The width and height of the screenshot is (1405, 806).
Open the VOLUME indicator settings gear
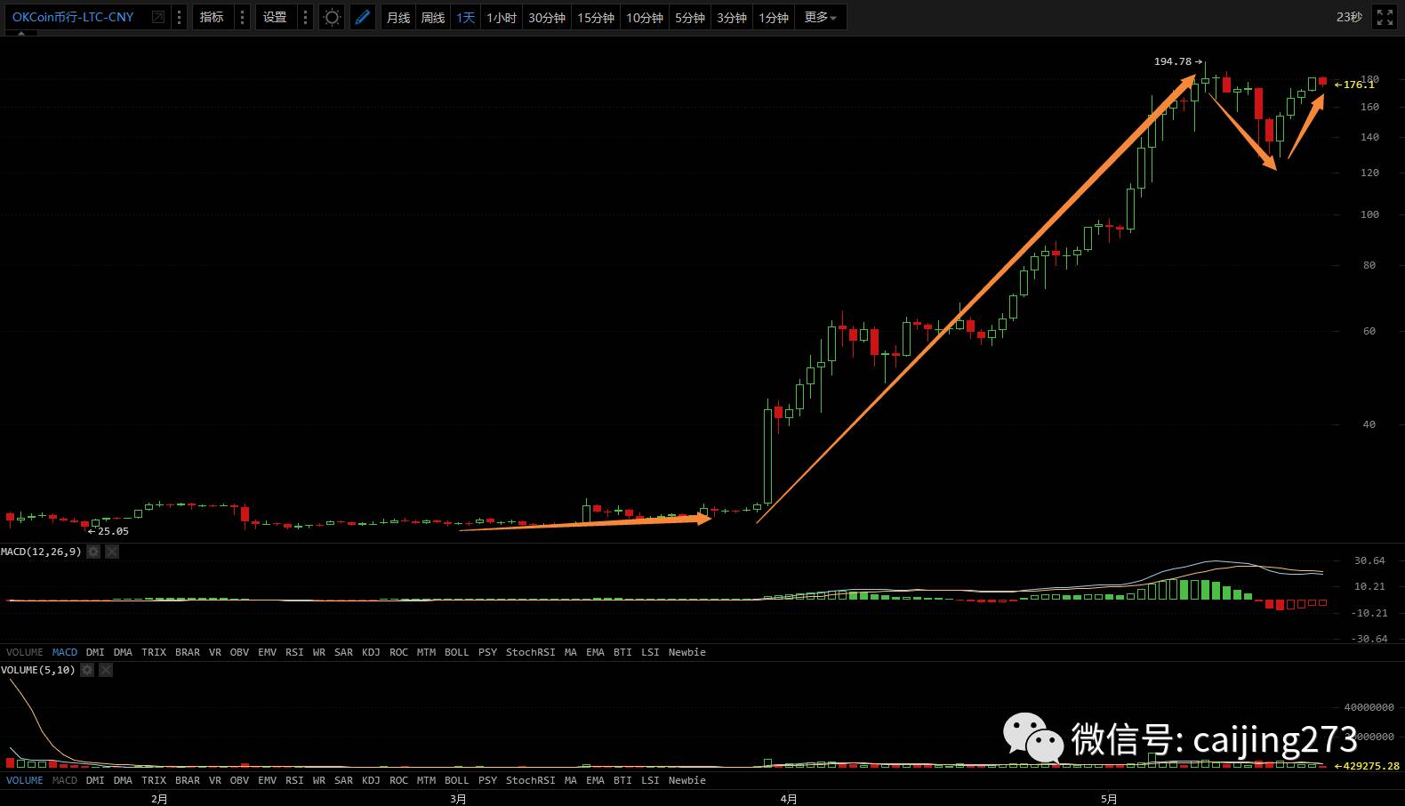[x=87, y=670]
